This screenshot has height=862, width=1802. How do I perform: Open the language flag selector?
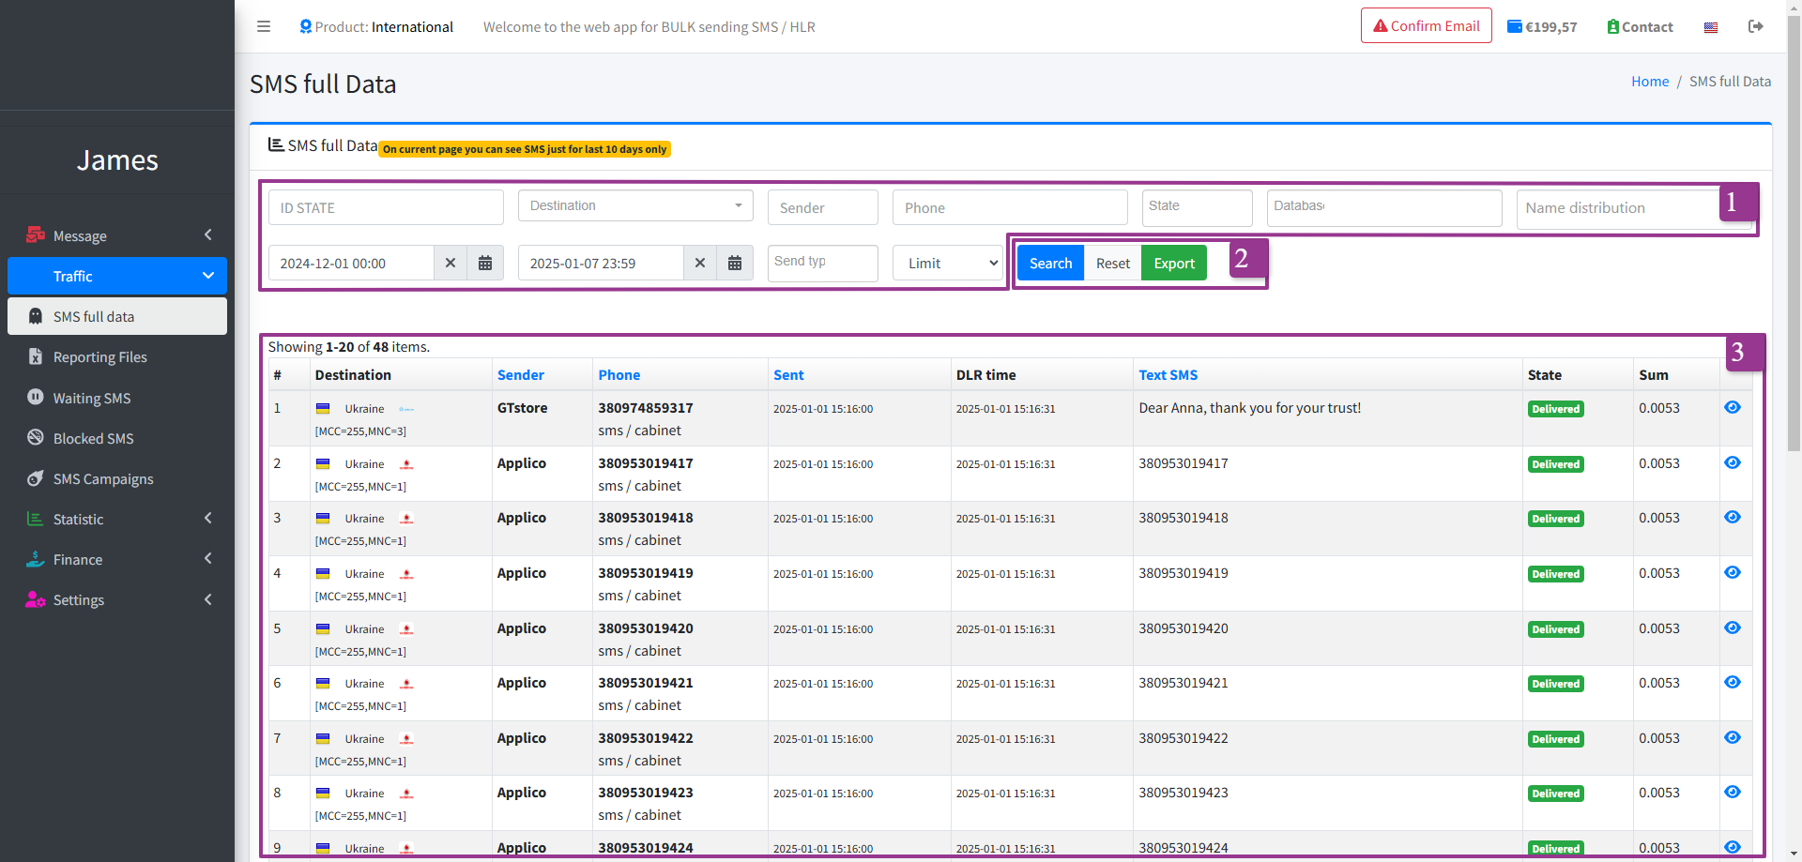(1711, 27)
